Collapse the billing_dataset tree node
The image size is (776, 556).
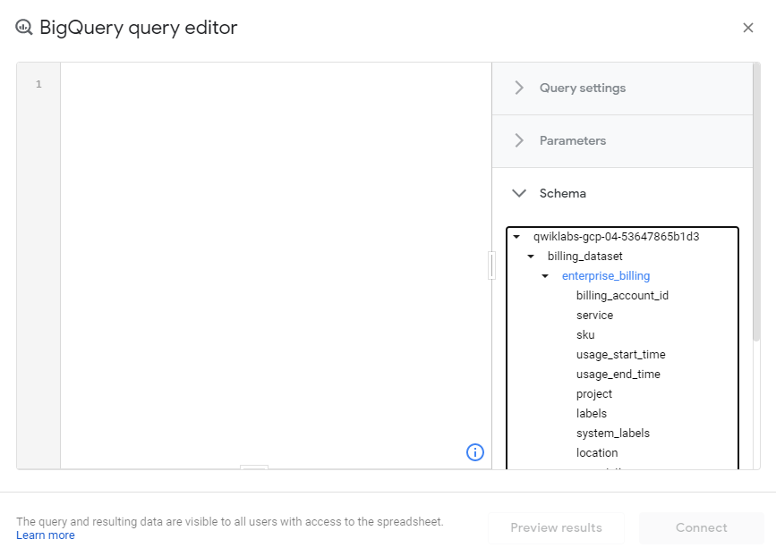531,257
